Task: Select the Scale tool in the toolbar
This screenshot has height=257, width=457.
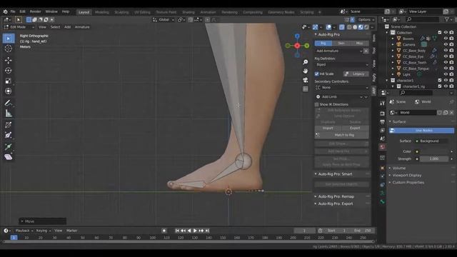Action: coord(8,81)
